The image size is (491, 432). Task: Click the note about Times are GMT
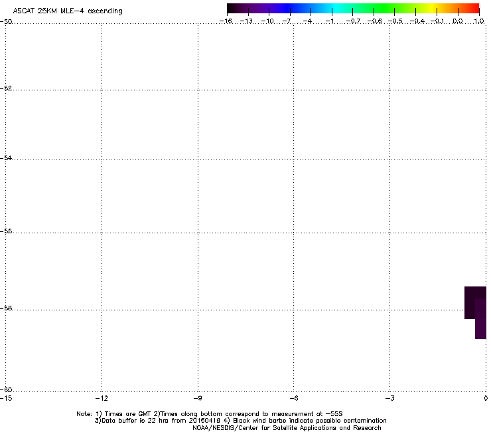pyautogui.click(x=209, y=414)
